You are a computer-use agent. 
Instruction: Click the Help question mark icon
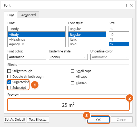coord(126,6)
